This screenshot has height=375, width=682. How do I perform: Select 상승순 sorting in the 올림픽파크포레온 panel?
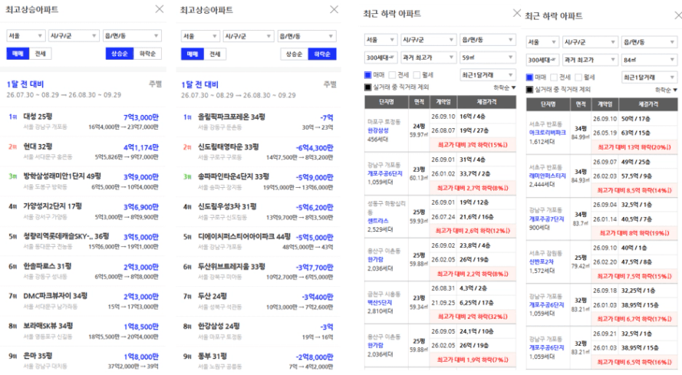tap(294, 54)
